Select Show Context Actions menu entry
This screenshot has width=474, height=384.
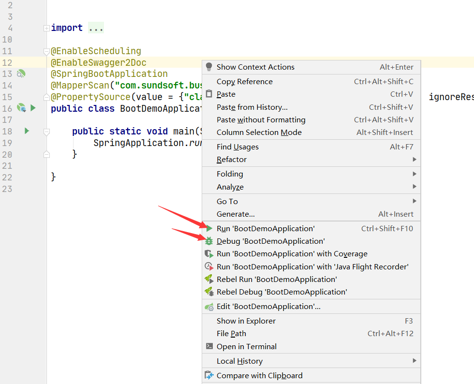coord(311,67)
